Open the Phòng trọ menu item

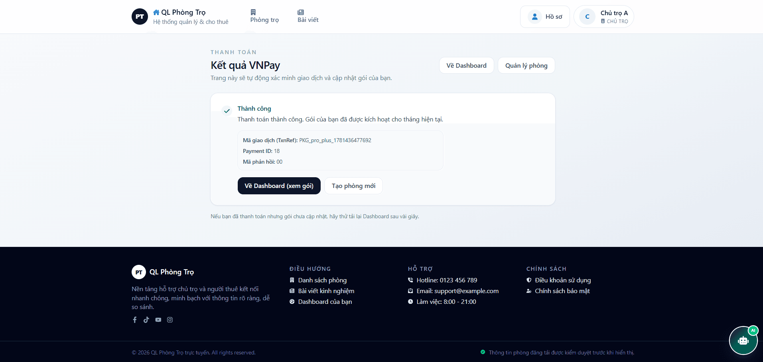coord(264,16)
